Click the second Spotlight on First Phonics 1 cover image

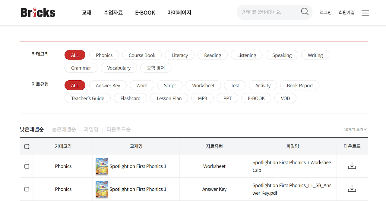(x=102, y=189)
